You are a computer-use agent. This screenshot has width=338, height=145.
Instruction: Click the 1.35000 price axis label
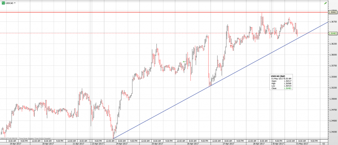point(332,99)
